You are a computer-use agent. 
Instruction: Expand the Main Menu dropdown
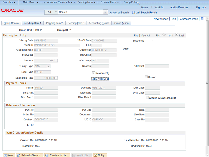coord(30,2)
